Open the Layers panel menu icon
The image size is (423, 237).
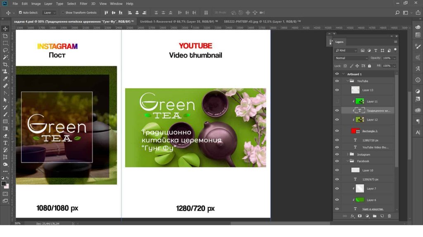coord(395,42)
